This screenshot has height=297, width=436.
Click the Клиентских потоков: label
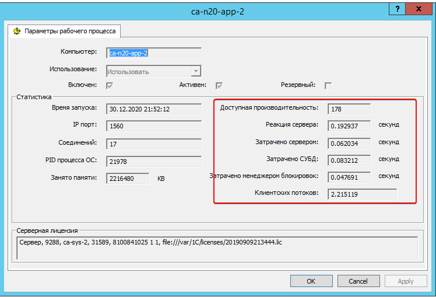click(x=286, y=193)
